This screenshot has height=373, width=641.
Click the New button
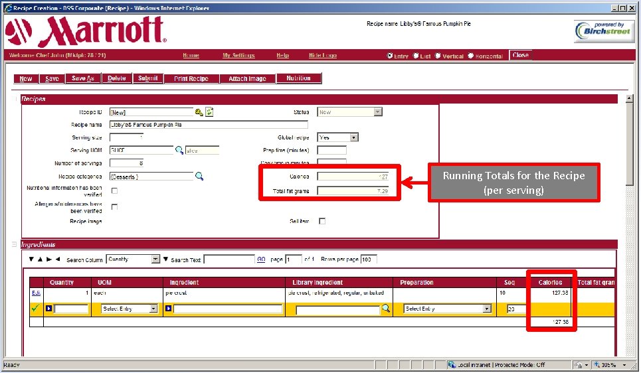[x=26, y=78]
